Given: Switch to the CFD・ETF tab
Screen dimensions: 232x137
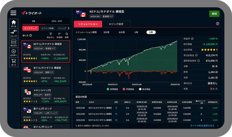Looking at the screenshot, I should (x=57, y=21).
